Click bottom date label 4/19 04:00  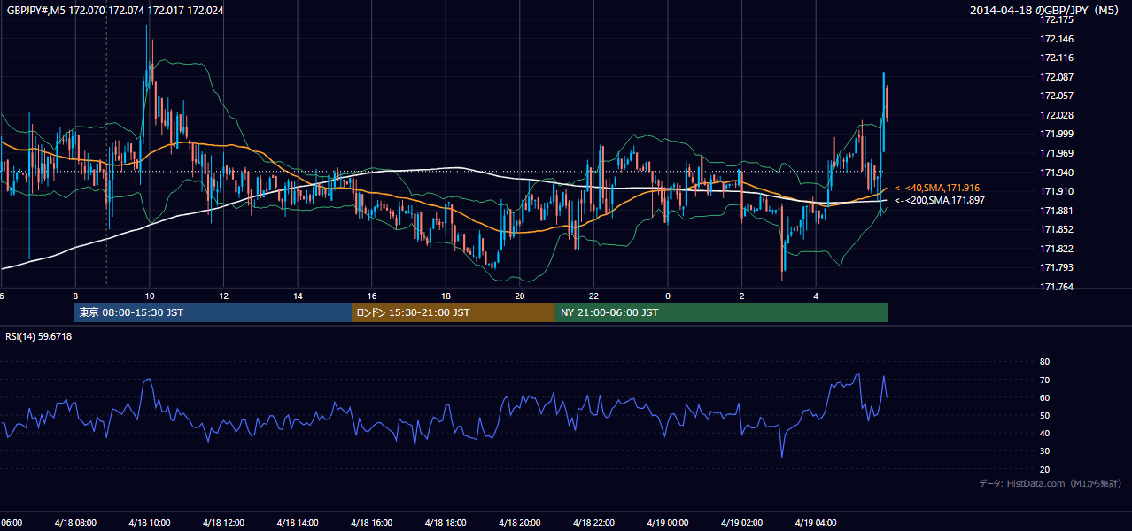[x=816, y=523]
